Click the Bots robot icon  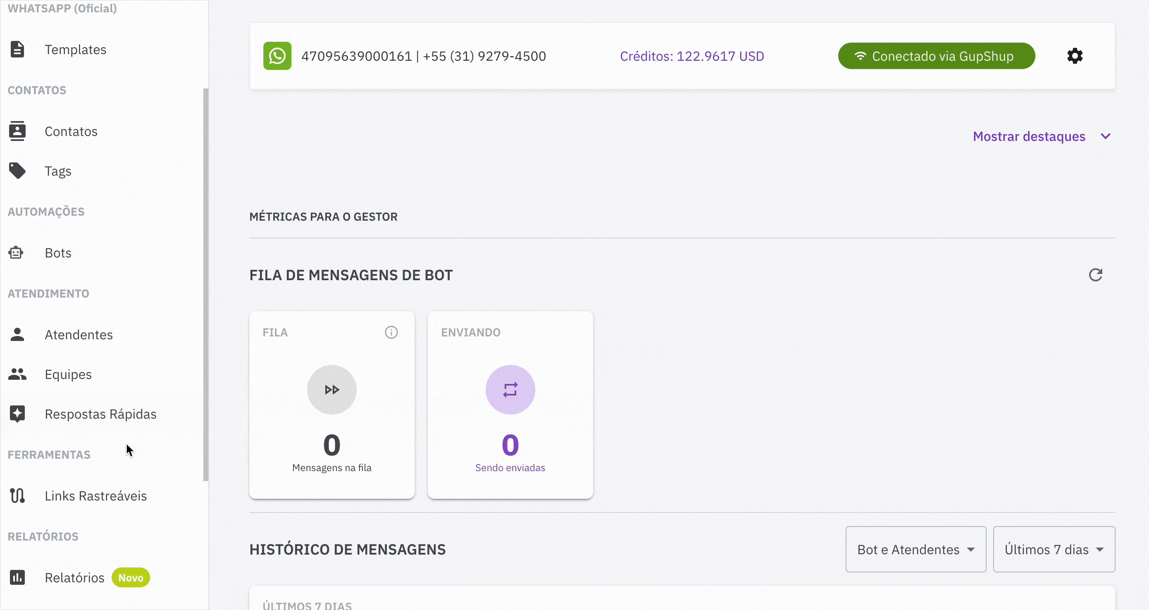(17, 253)
